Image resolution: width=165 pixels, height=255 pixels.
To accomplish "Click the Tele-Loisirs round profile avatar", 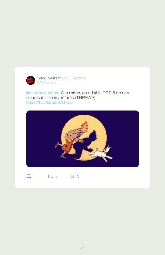I will (x=31, y=80).
